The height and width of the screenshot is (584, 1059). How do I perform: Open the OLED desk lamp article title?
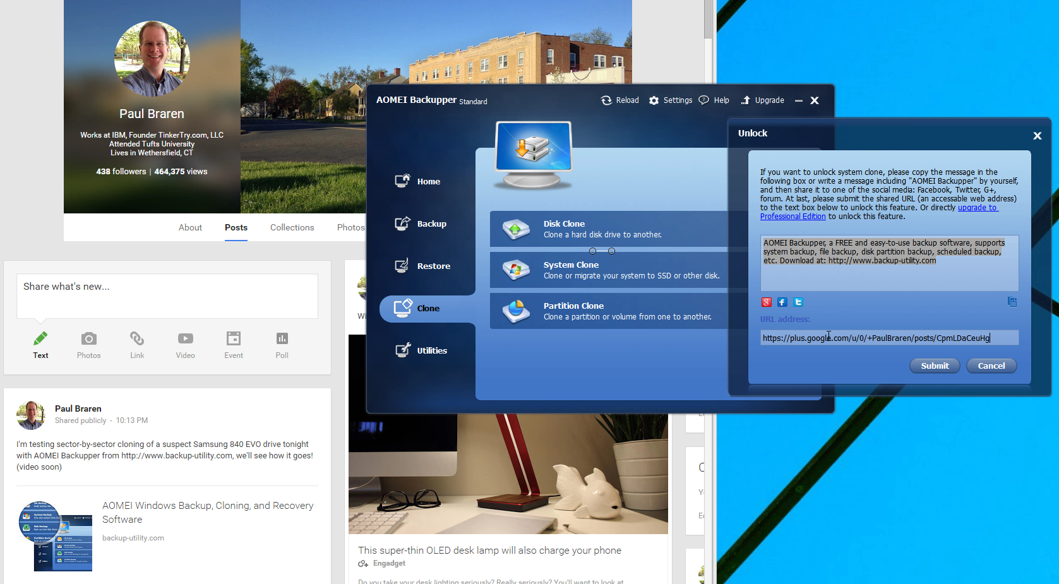(489, 550)
